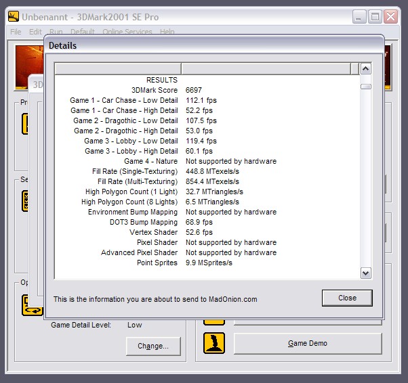Select the 'Game 1 - Car Chase - Low Detail' row

pos(207,100)
